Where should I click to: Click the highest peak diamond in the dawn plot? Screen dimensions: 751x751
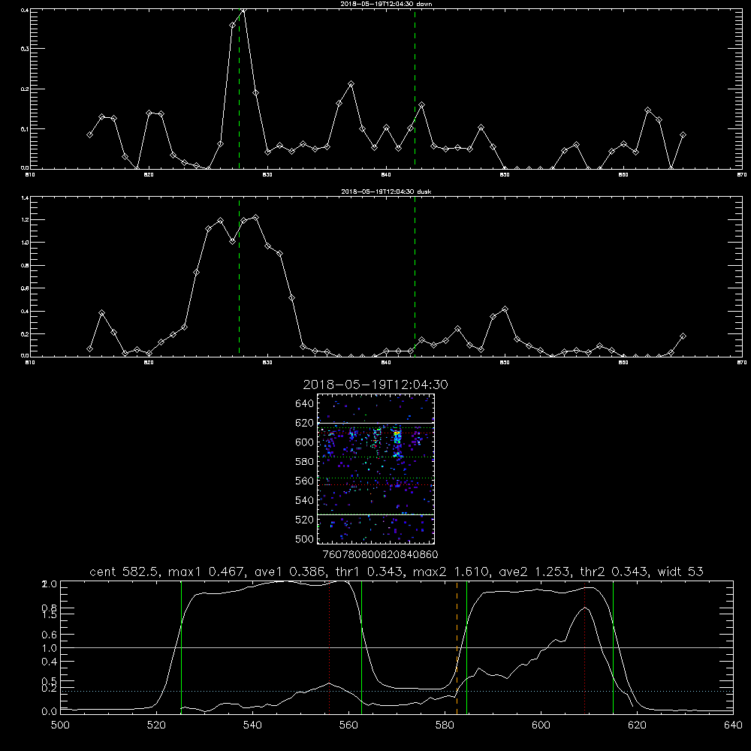[x=244, y=10]
